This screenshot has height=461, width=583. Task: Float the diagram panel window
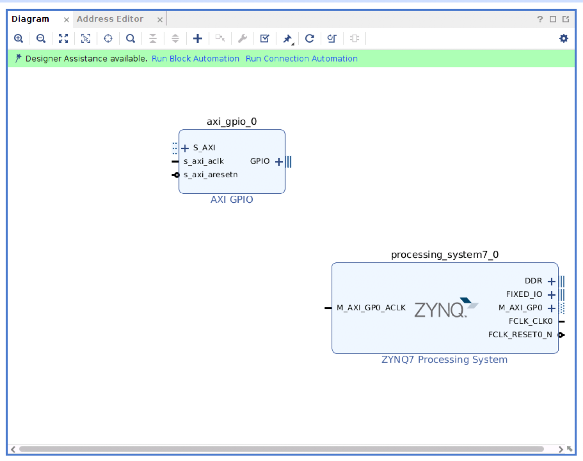[566, 19]
